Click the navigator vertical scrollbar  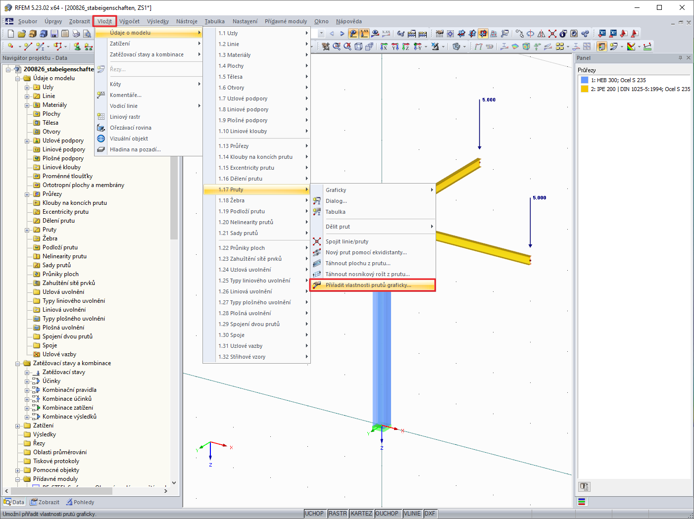coord(174,198)
